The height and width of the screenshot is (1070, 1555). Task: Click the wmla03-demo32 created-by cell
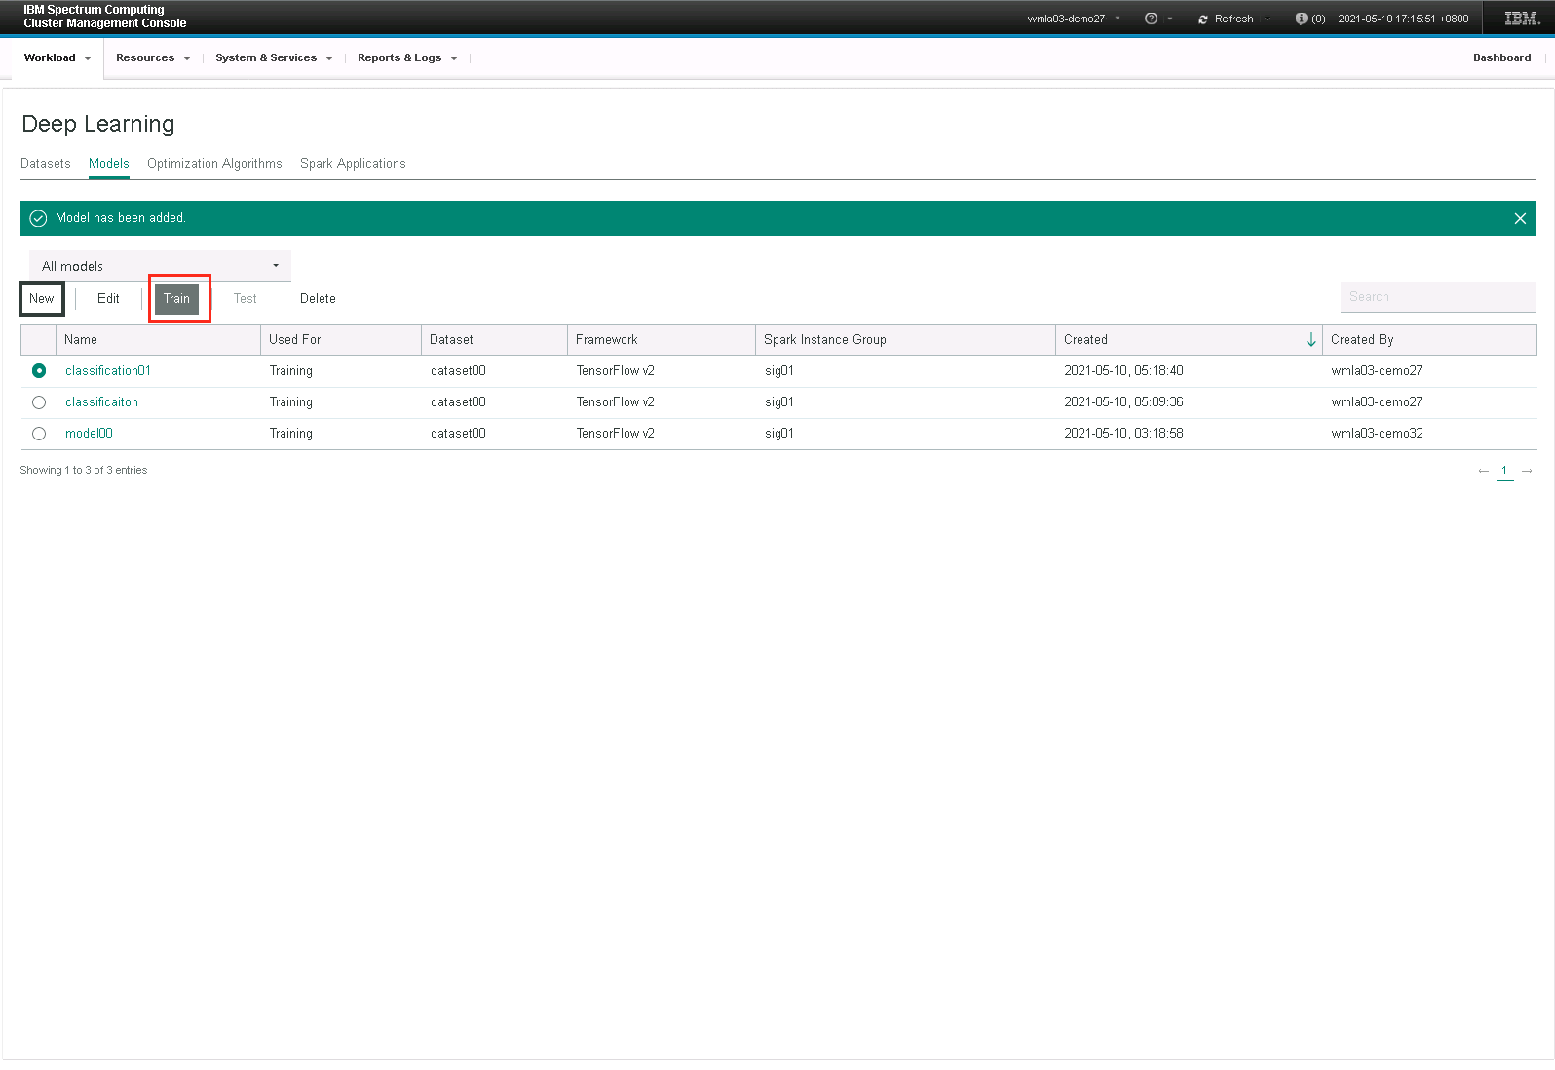pos(1377,433)
